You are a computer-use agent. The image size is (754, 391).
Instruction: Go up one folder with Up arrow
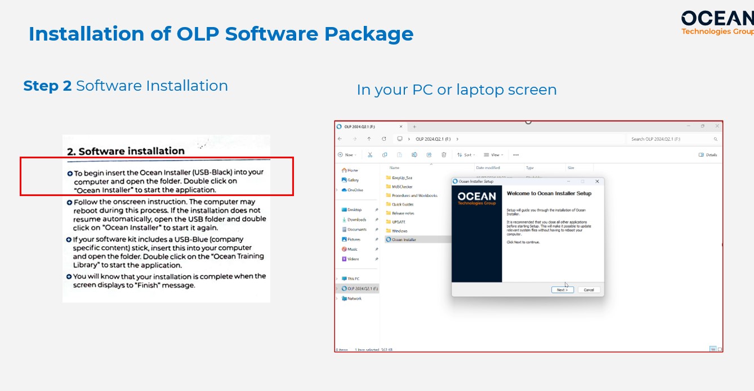pos(369,139)
